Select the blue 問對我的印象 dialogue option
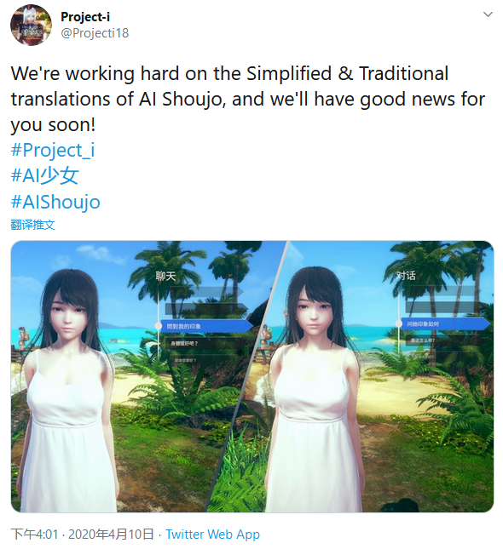Screen dimensions: 503x549 207,326
